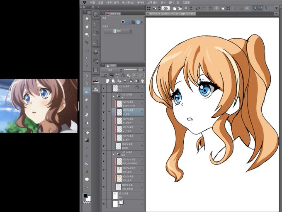Screen dimensions: 282x212
Task: Select the Balloon speech bubble tool
Action: [x=87, y=180]
